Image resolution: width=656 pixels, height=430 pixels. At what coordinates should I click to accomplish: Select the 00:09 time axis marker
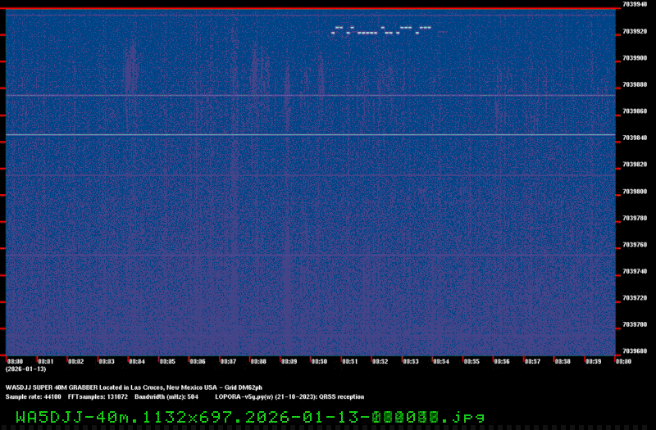[289, 360]
